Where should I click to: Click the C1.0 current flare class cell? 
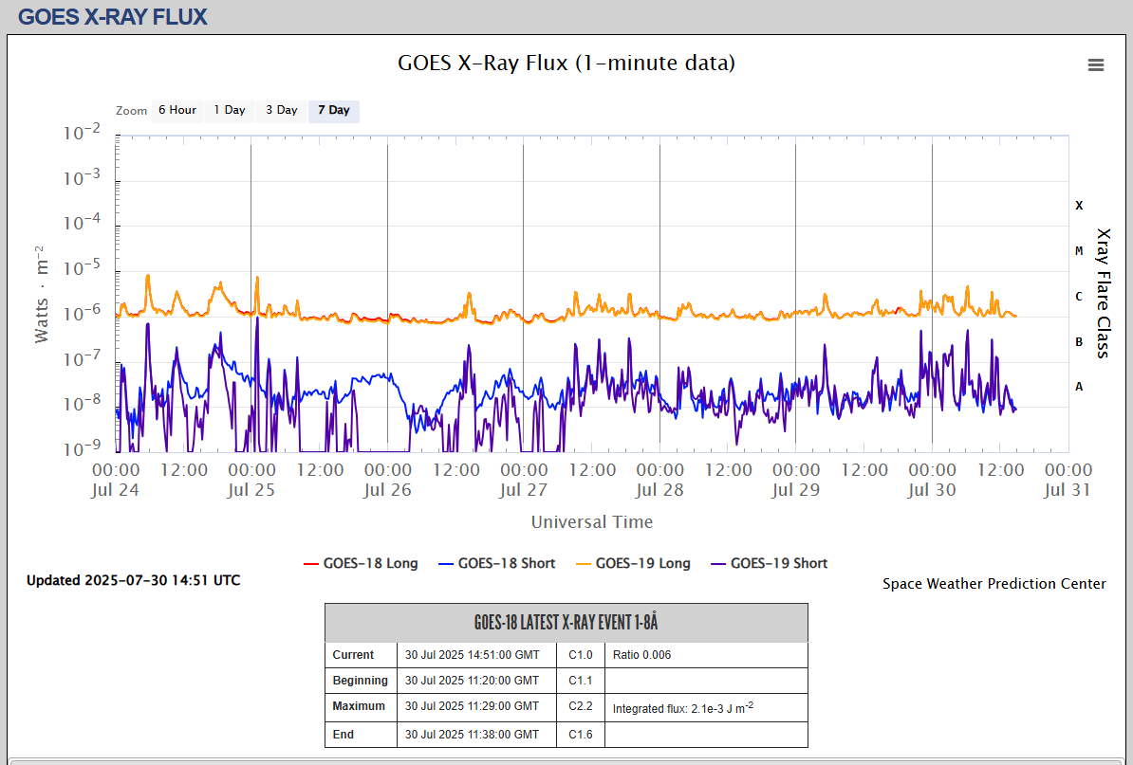(x=580, y=655)
